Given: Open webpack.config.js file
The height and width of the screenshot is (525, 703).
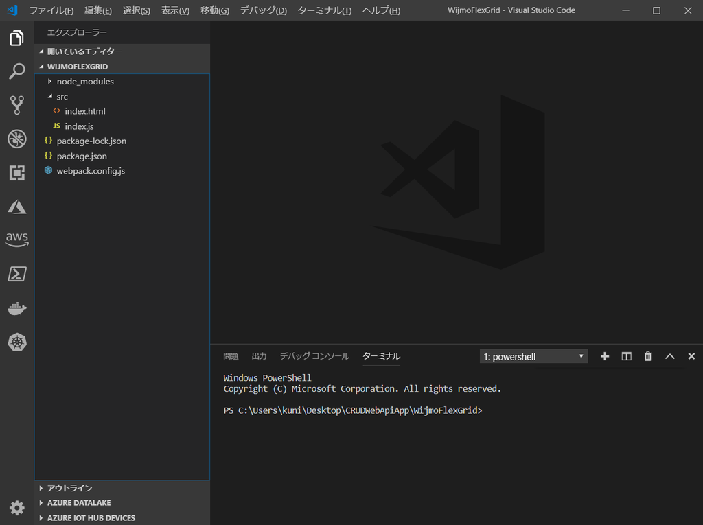Looking at the screenshot, I should point(122,171).
